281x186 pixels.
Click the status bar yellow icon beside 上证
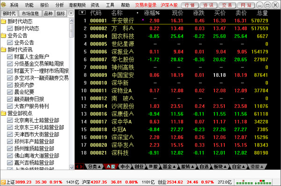(3, 182)
